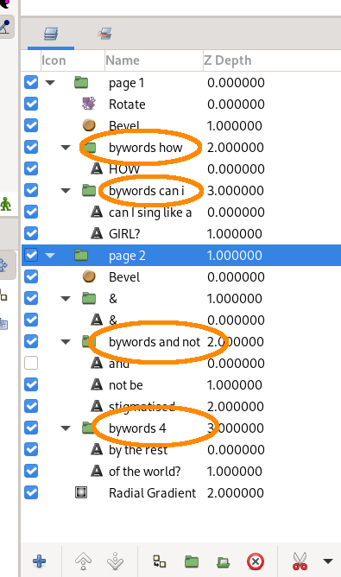Uncheck the Rotate layer checkbox
Screen dimensions: 341x577
pos(31,104)
